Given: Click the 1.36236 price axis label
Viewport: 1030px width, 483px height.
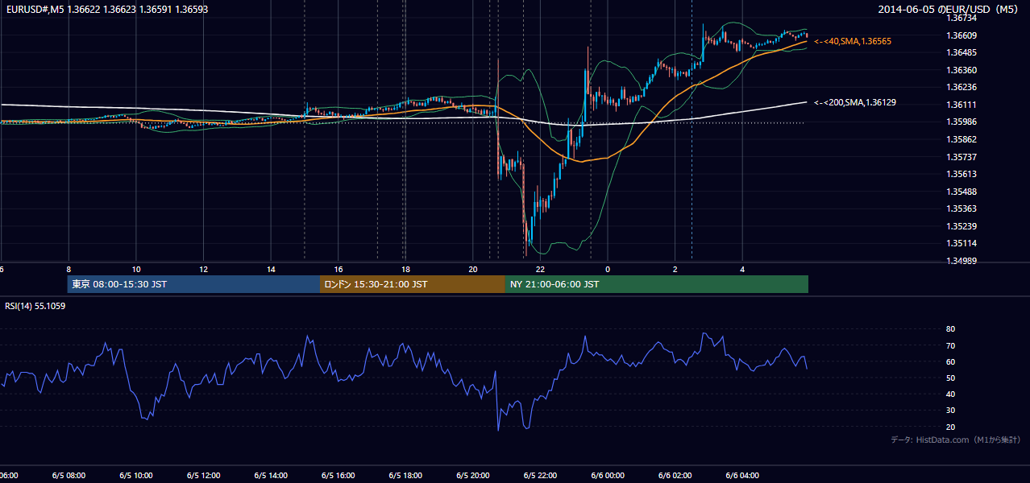Looking at the screenshot, I should 961,87.
